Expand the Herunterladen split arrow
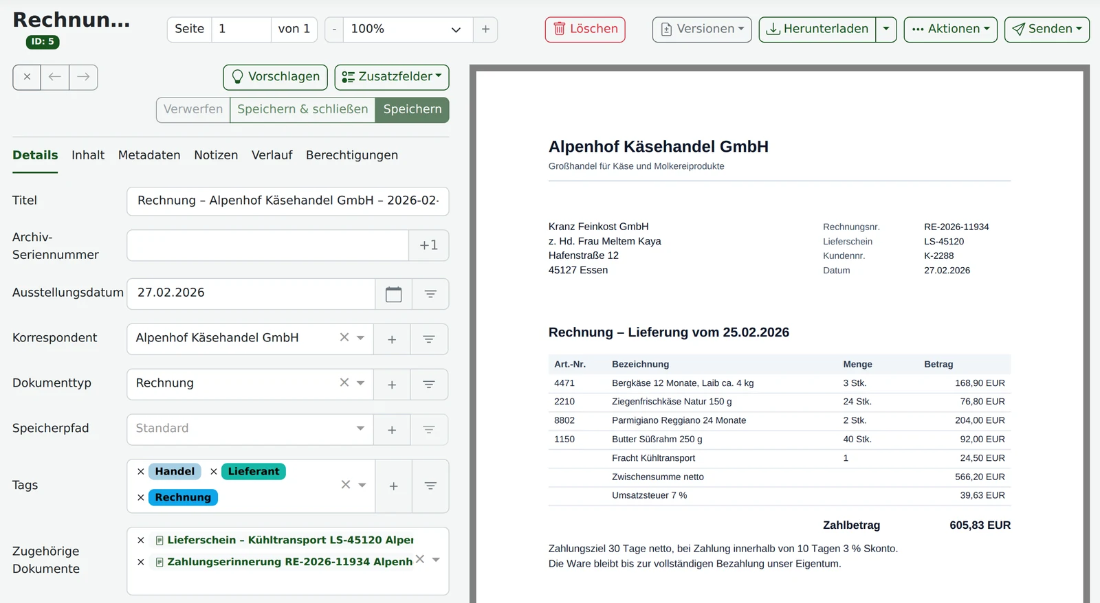 tap(886, 30)
